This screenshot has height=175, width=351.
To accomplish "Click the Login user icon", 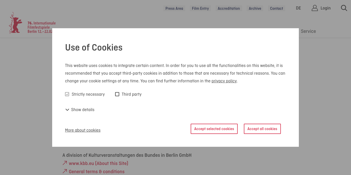I will 315,8.
